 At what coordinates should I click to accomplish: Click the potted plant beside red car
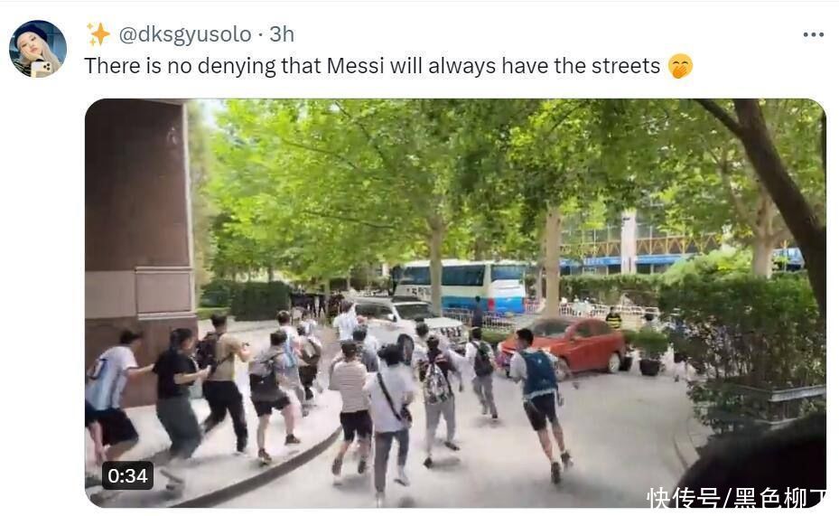coord(648,352)
